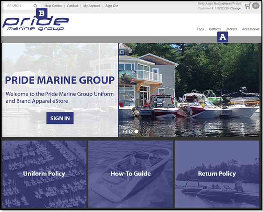Select the second carousel slide dot
This screenshot has height=212, width=263.
coord(131,131)
